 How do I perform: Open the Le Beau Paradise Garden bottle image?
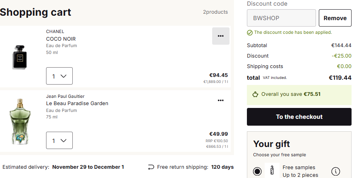[19, 121]
